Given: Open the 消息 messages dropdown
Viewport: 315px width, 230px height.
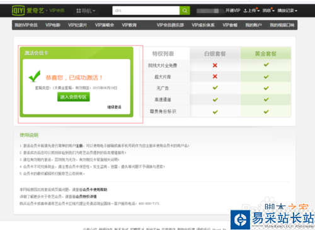Looking at the screenshot, I should 268,11.
